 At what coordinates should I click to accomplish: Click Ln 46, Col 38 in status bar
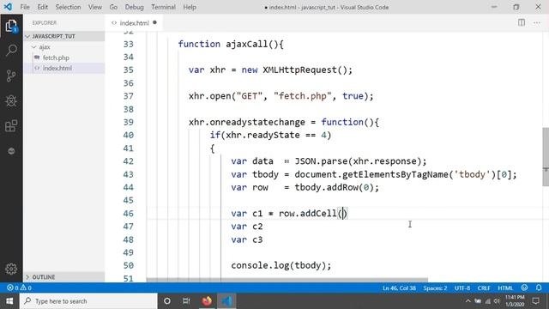tap(399, 288)
